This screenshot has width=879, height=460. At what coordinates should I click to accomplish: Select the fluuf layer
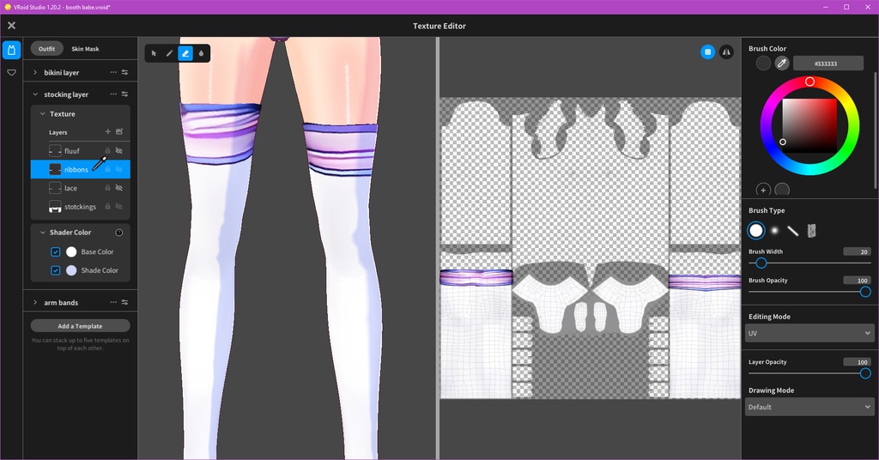(80, 151)
